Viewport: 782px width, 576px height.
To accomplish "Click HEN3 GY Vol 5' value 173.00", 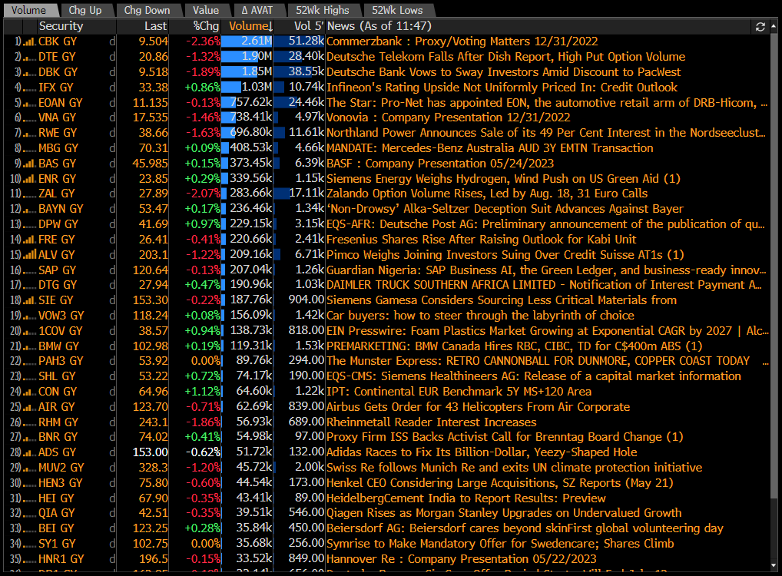I will (x=307, y=483).
